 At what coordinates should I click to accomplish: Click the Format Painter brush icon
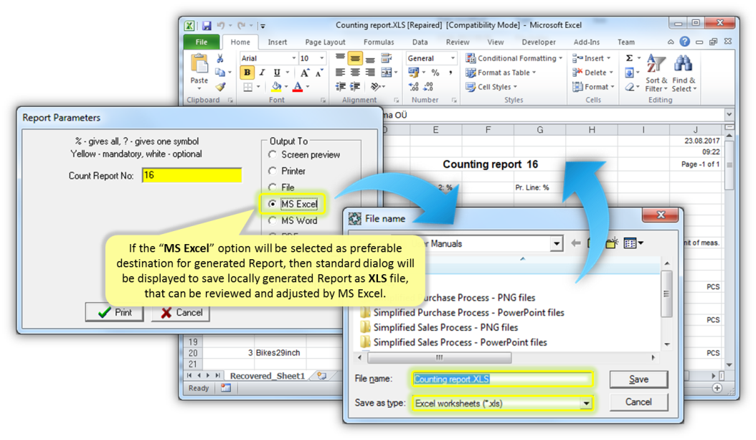pyautogui.click(x=220, y=87)
